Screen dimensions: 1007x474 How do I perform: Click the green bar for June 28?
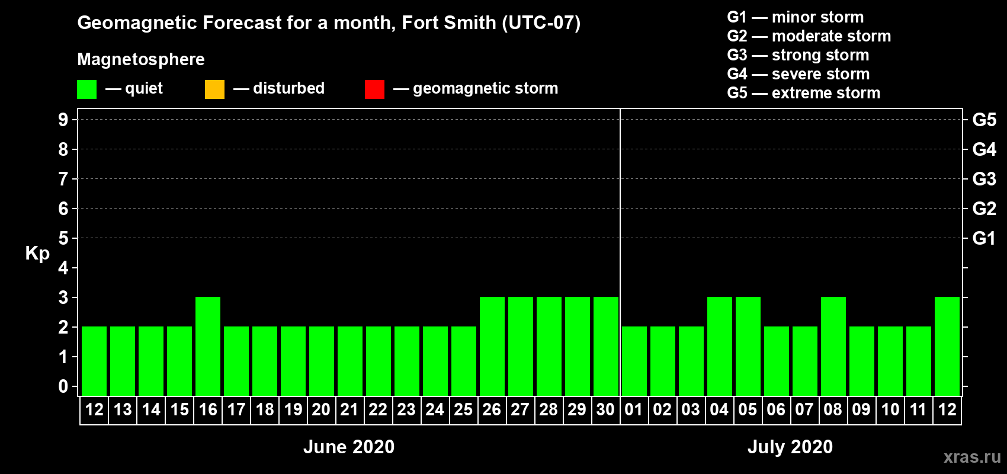click(549, 346)
